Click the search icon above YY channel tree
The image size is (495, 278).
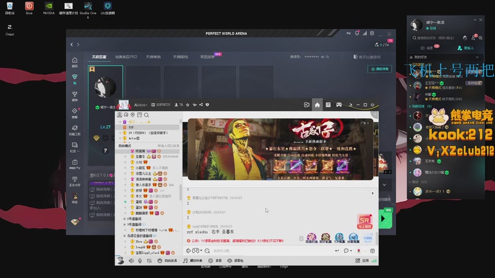[x=147, y=115]
